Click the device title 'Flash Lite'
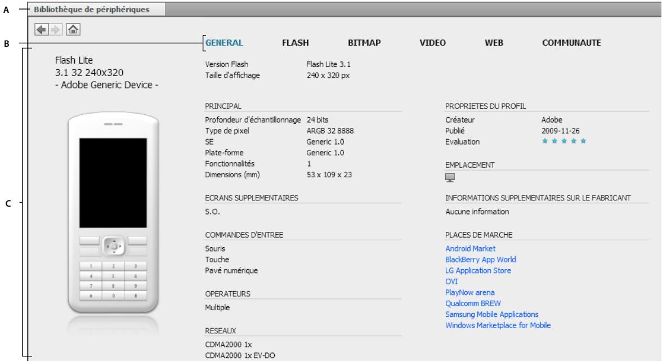 click(74, 60)
